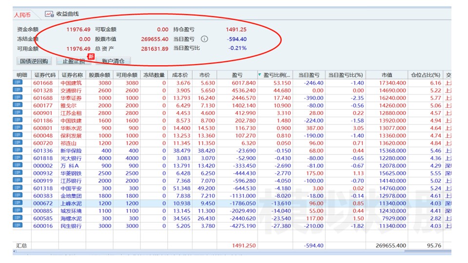
Task: Sort by 市价 column header
Action: click(205, 75)
